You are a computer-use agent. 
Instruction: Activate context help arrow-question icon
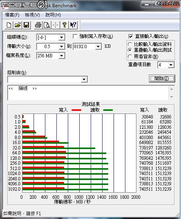73,25
